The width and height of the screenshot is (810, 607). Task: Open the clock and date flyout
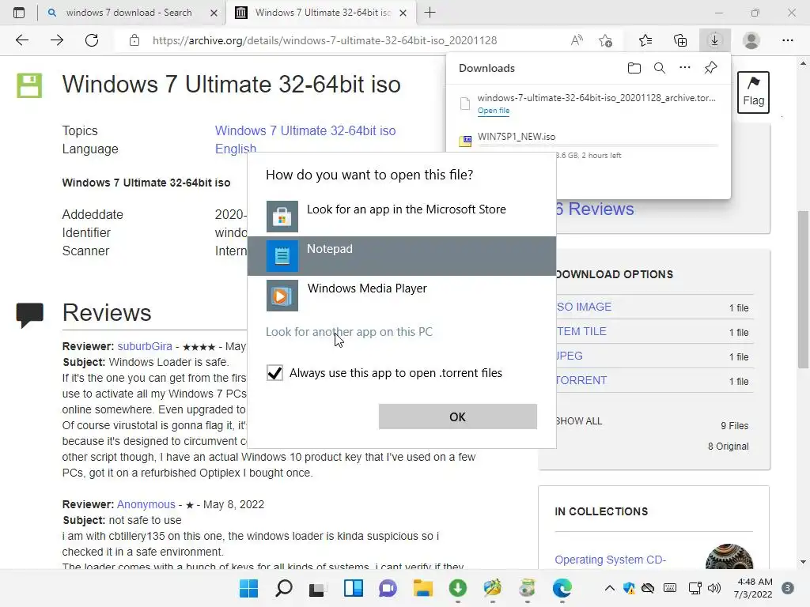coord(753,588)
